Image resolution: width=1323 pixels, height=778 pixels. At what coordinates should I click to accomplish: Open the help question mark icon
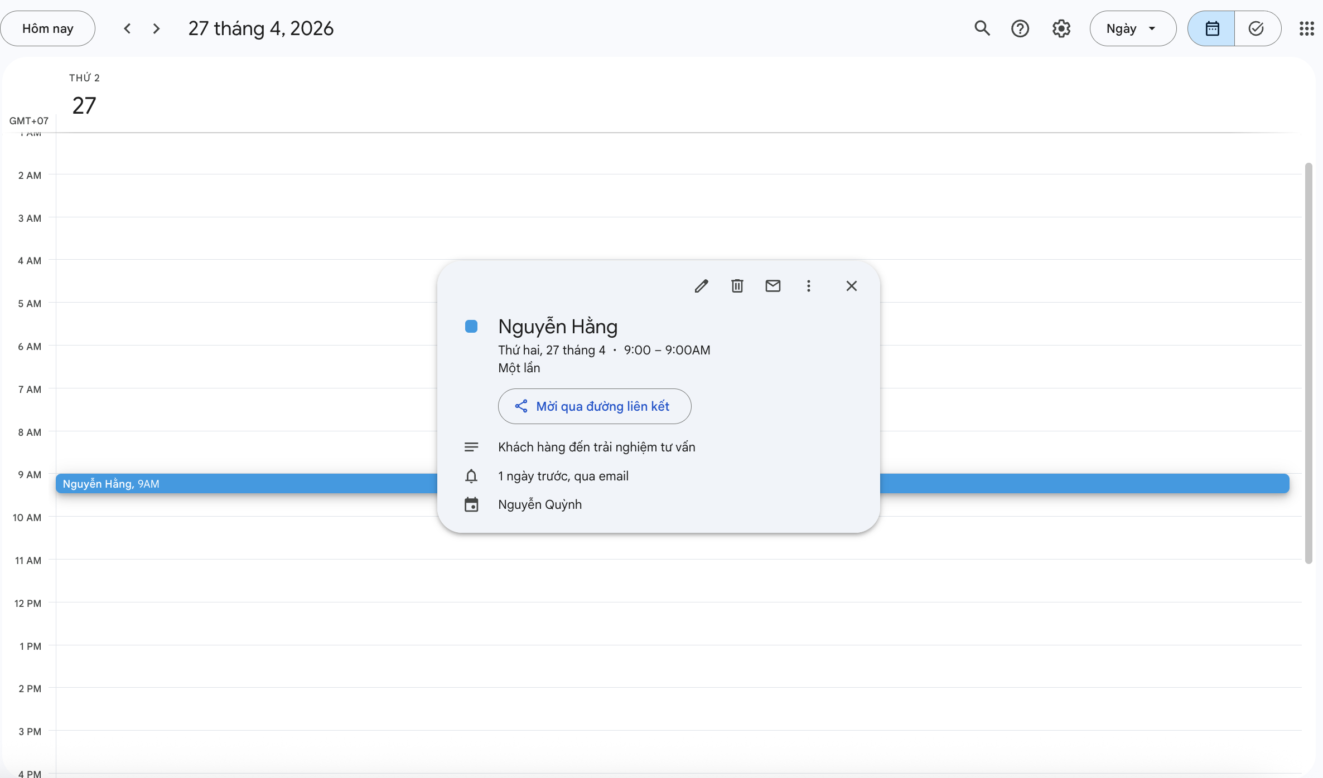click(1020, 28)
